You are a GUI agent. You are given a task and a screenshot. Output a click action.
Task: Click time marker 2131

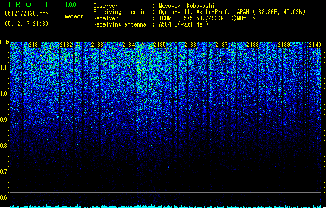tap(35, 45)
